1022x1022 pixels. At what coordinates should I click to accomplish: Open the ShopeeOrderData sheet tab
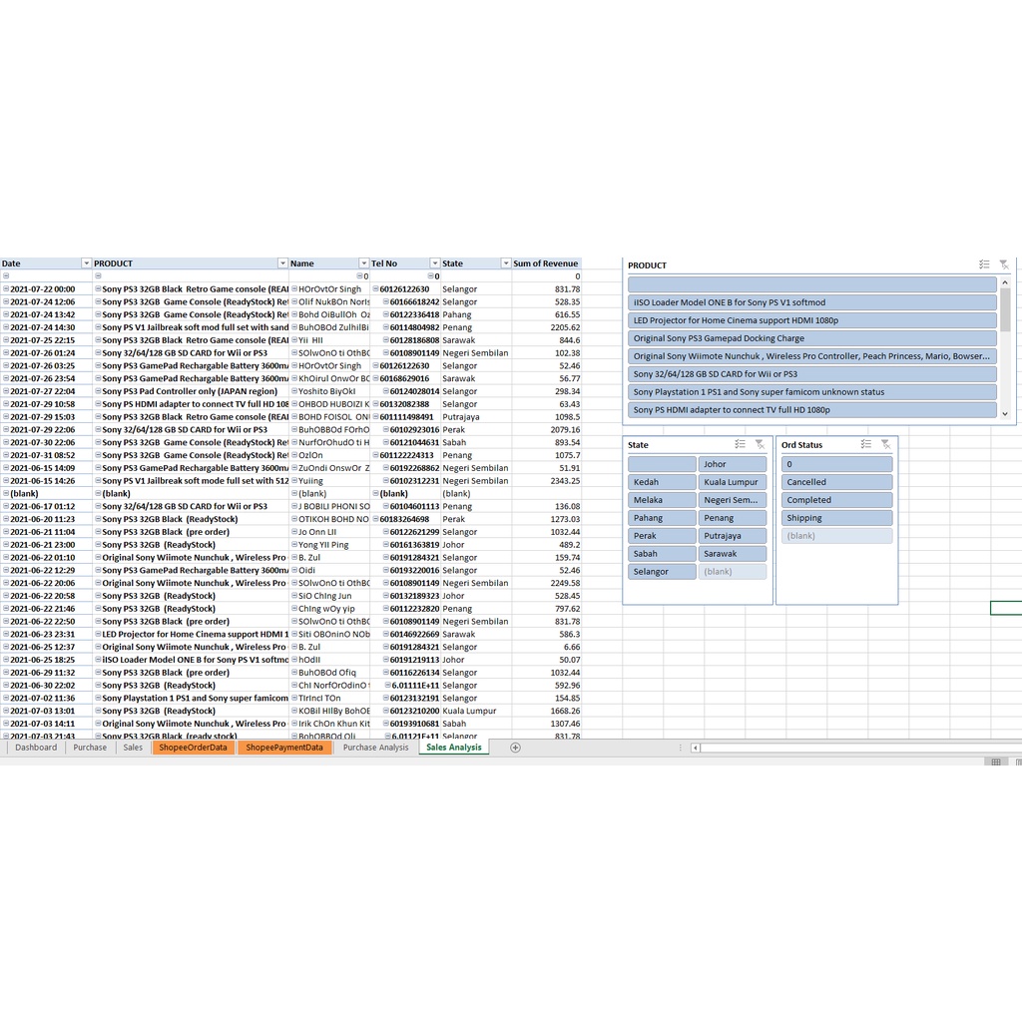[x=193, y=748]
